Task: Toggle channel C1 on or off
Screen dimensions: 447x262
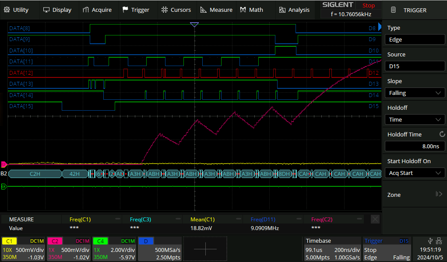Action: coord(9,241)
